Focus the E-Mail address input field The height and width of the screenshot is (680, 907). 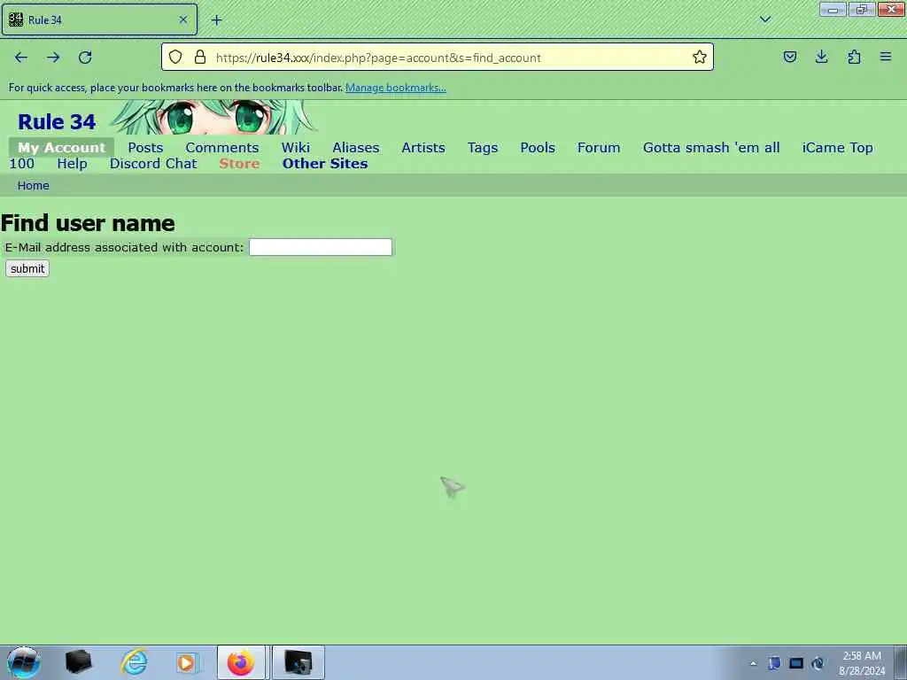[x=321, y=247]
